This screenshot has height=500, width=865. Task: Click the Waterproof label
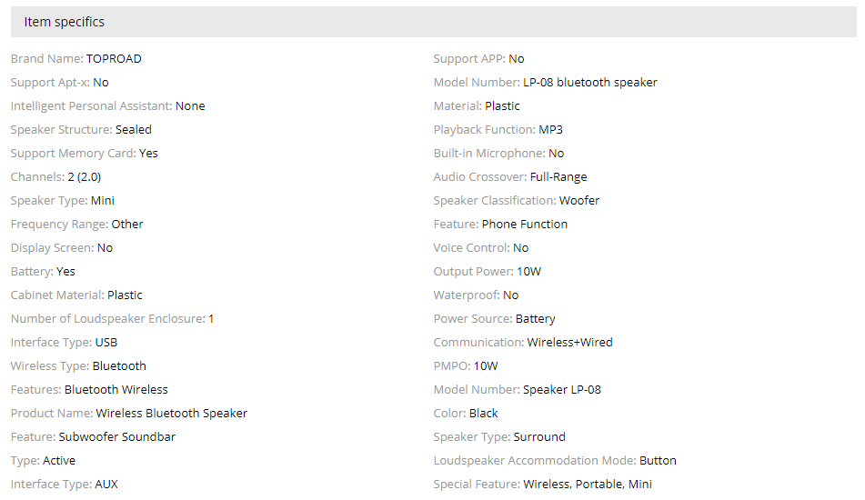[x=467, y=295]
